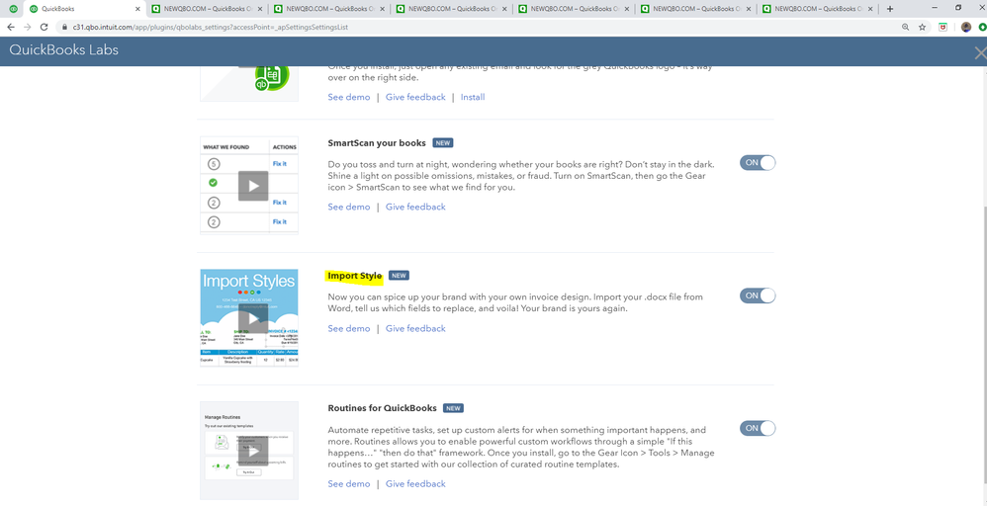Click the Import Style description paragraph
This screenshot has width=987, height=506.
click(x=515, y=302)
